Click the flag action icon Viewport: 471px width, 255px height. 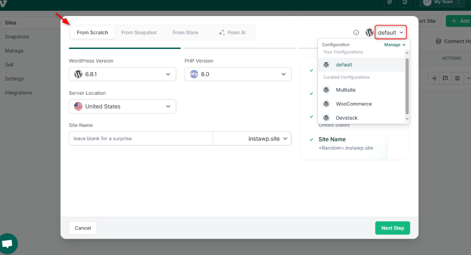446,78
